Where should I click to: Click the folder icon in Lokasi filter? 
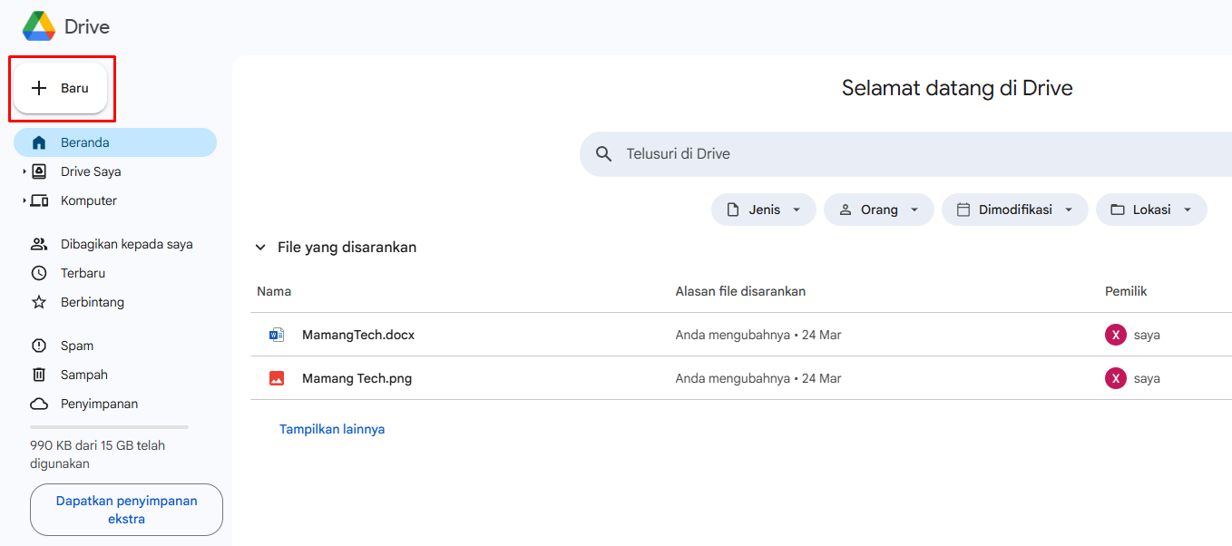point(1118,210)
